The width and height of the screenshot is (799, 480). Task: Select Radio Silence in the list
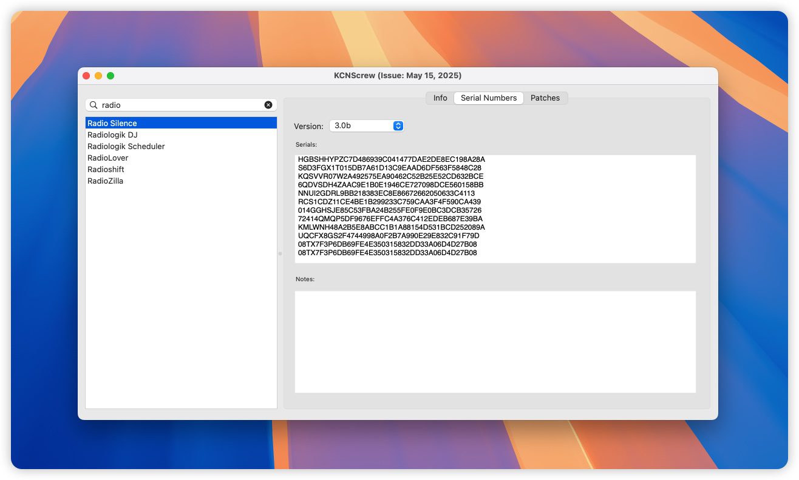point(112,123)
